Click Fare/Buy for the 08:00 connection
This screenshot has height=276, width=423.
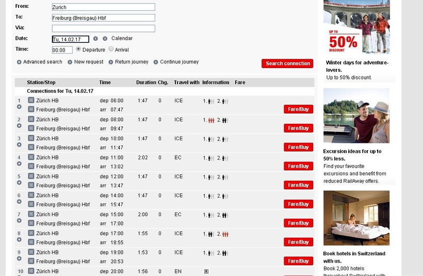(298, 128)
